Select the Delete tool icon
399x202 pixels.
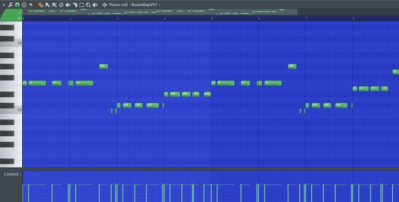click(61, 5)
